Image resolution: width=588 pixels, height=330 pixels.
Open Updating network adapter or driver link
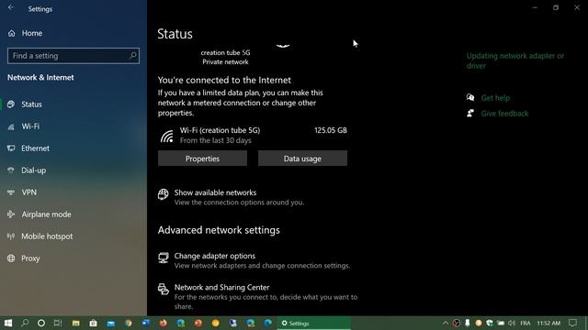pyautogui.click(x=514, y=60)
